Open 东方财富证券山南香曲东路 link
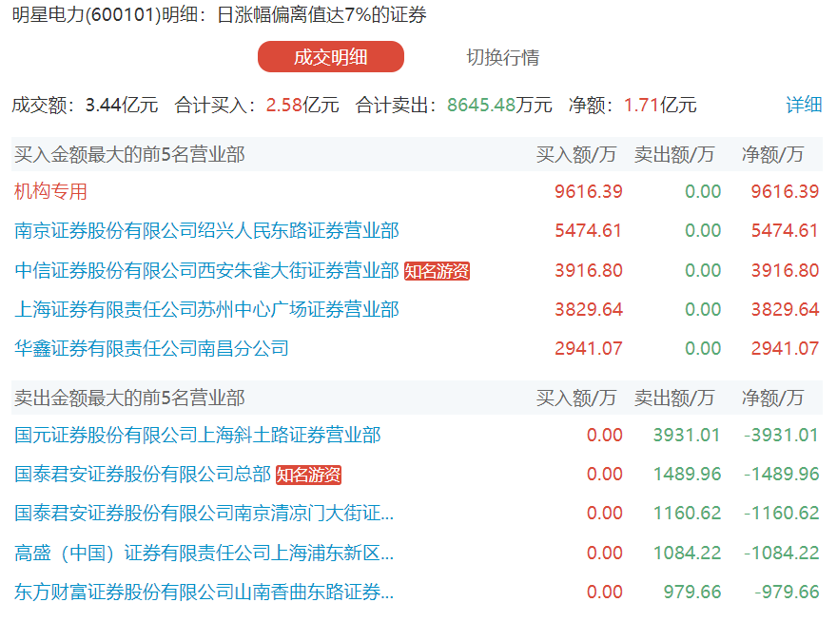 (204, 592)
